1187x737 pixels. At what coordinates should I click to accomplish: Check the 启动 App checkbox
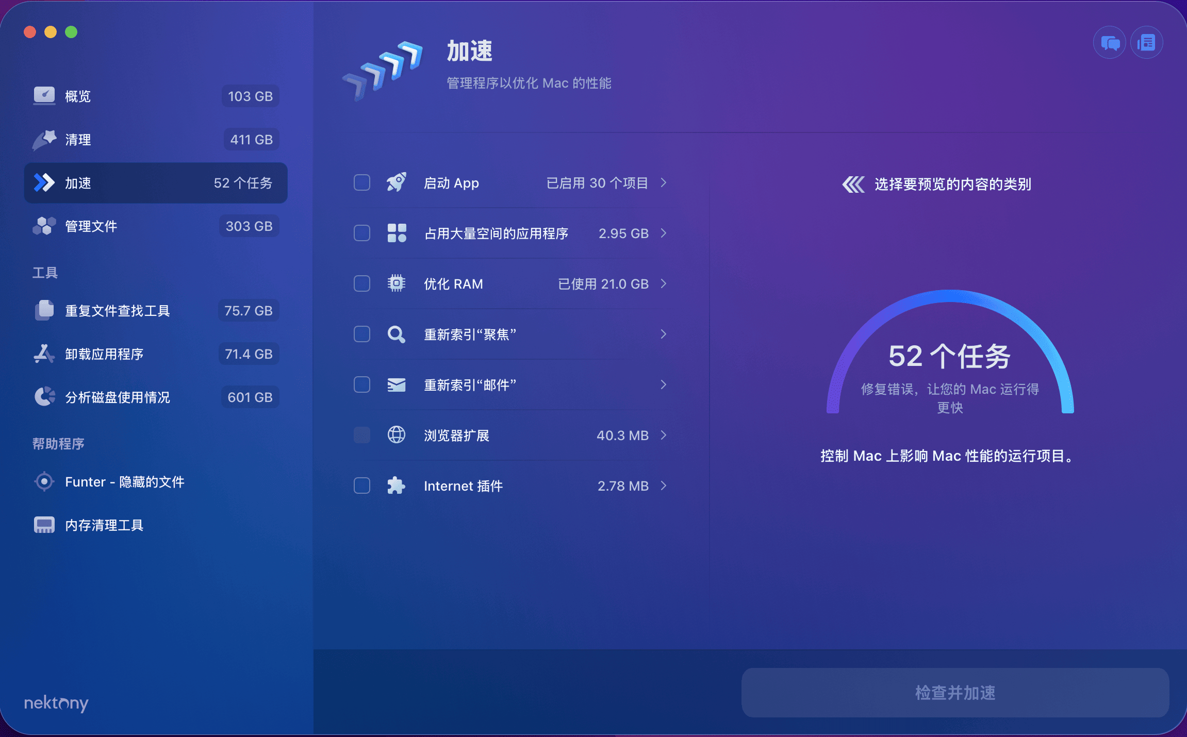361,182
